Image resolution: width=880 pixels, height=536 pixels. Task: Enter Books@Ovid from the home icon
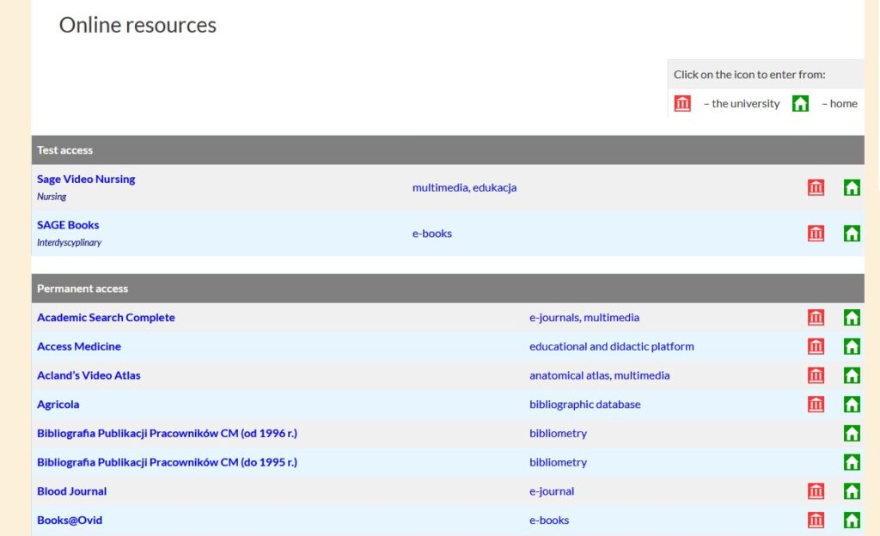point(852,520)
